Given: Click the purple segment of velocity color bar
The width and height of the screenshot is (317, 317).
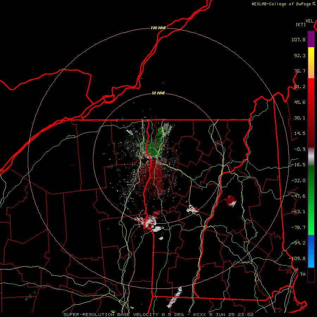Looking at the screenshot, I should pos(311,39).
